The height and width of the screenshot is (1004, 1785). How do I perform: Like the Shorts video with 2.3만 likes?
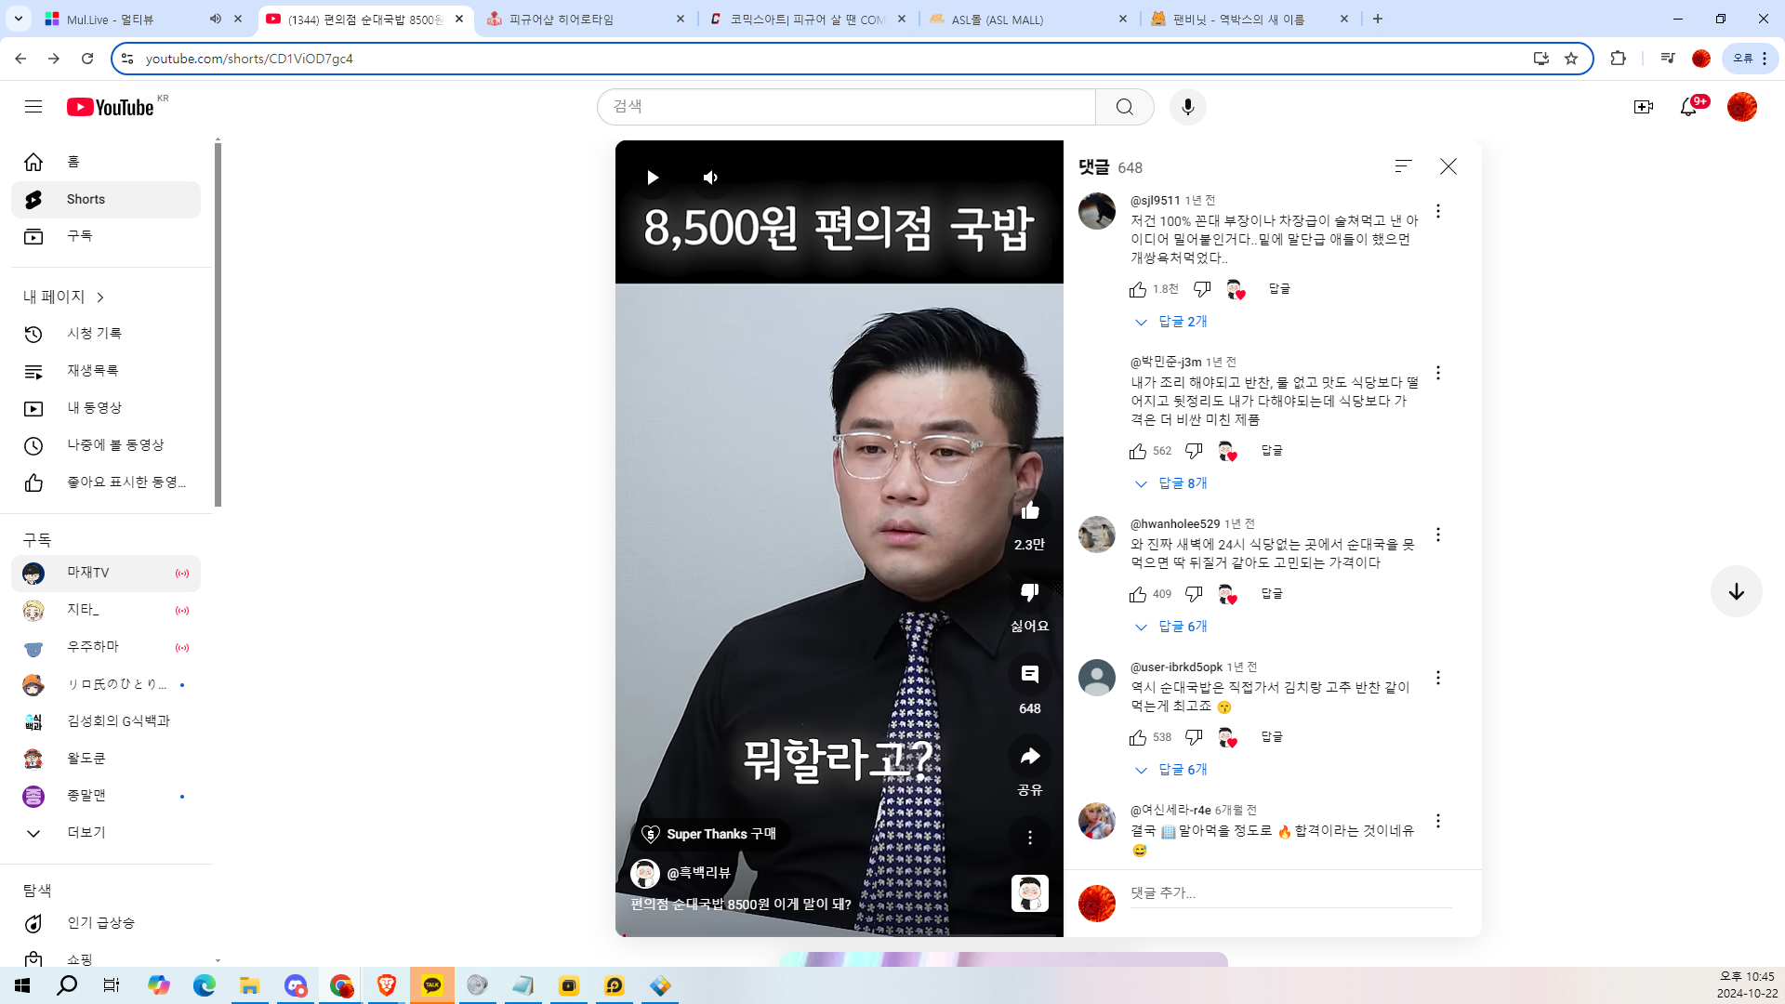click(1029, 510)
